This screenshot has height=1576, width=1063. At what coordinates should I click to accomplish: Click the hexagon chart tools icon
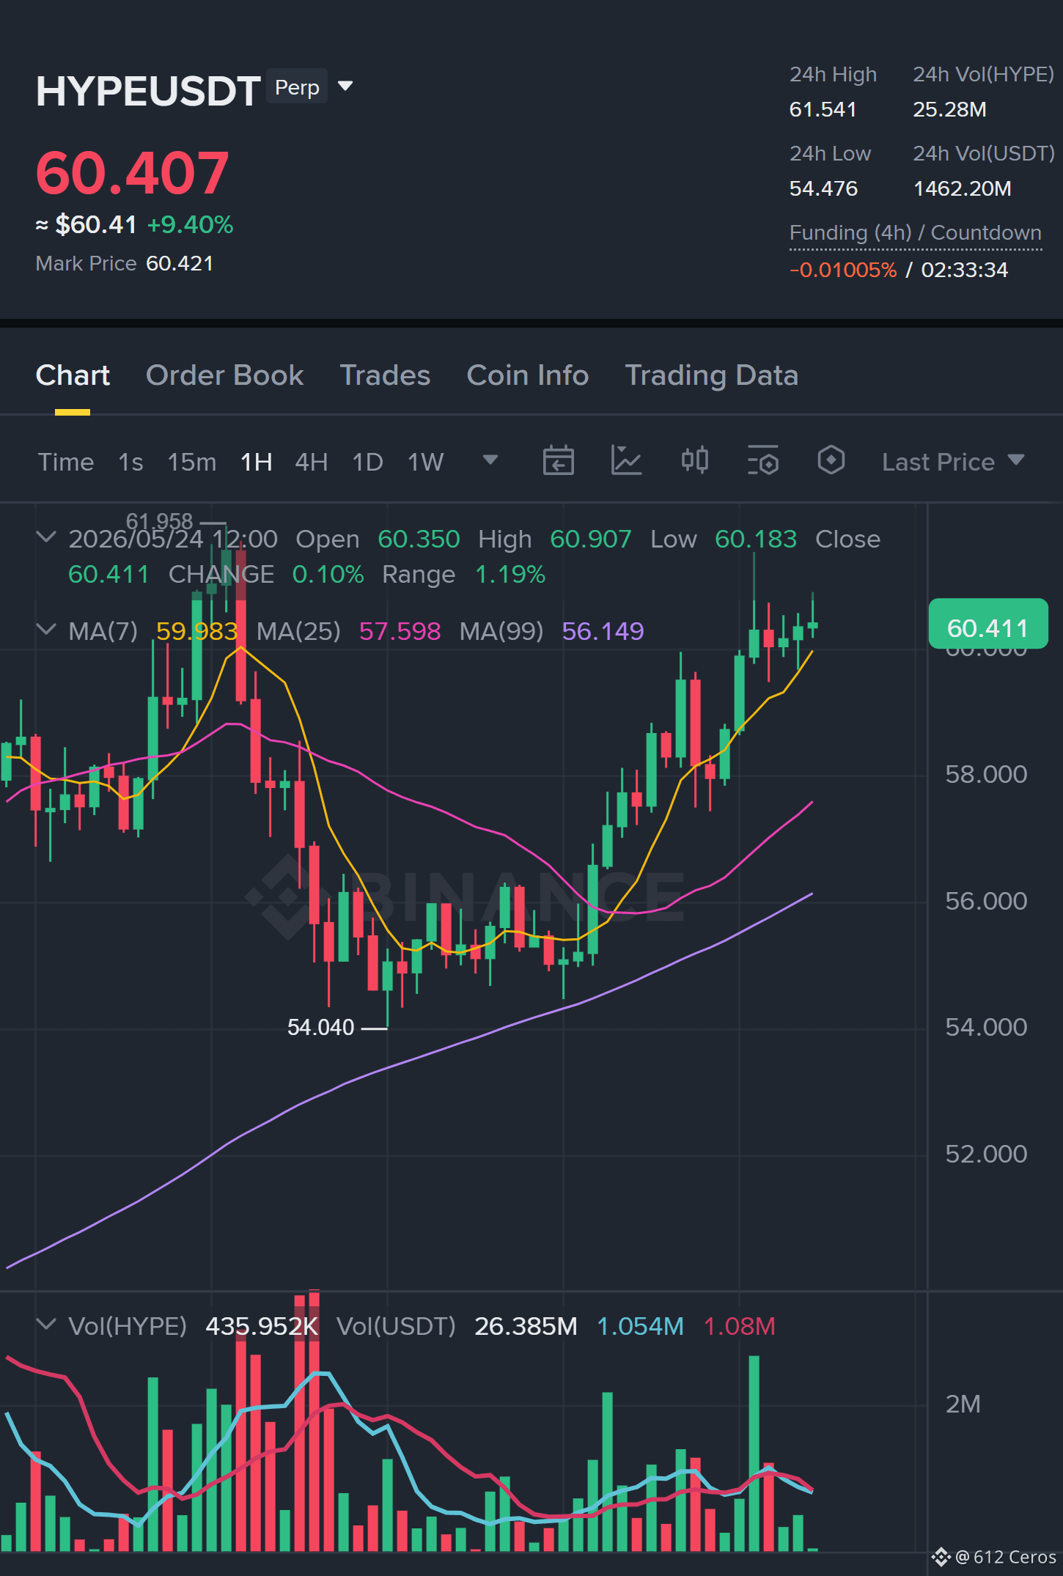pos(831,461)
